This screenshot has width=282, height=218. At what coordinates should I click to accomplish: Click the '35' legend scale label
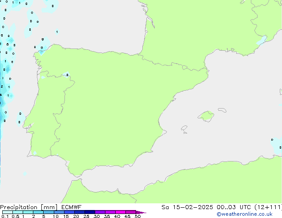point(107,216)
